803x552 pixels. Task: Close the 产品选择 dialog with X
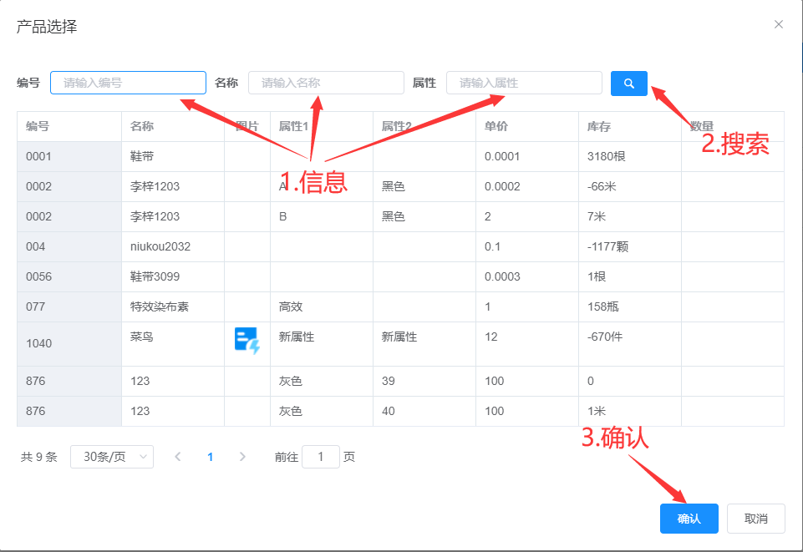pyautogui.click(x=778, y=25)
